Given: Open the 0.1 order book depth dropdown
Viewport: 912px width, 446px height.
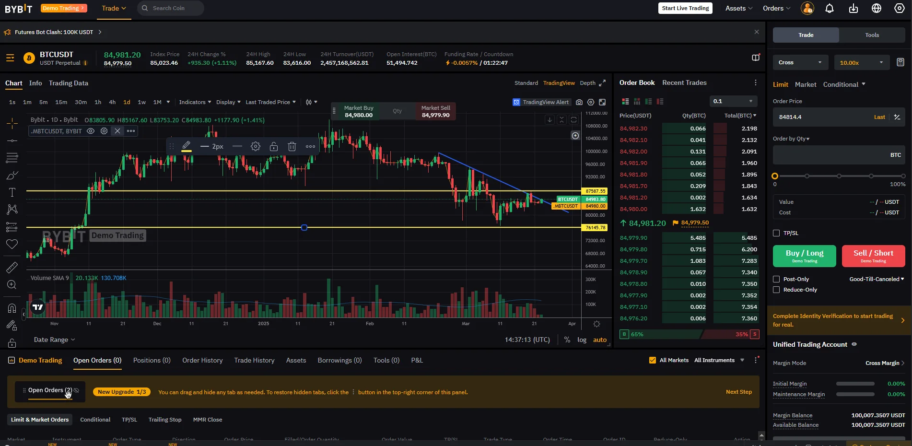Looking at the screenshot, I should tap(733, 101).
